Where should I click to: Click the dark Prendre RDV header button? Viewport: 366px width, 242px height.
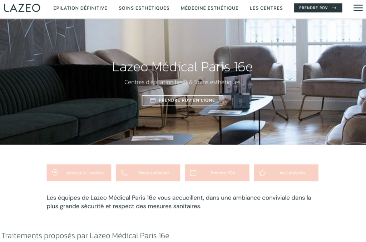(x=318, y=8)
